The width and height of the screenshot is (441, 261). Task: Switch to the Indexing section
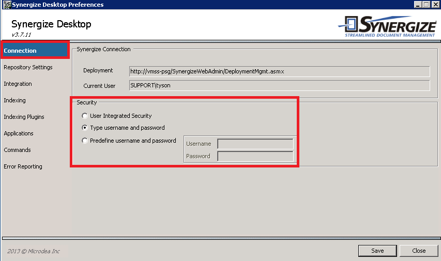tap(14, 100)
